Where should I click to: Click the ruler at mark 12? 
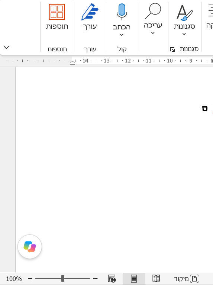tap(128, 61)
